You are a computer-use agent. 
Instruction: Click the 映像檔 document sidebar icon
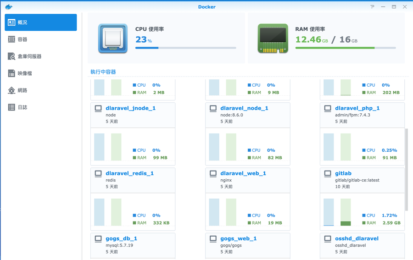click(11, 73)
